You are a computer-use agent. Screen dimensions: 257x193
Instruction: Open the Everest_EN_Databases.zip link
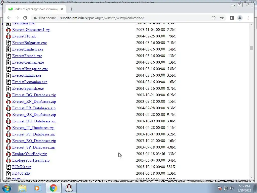click(x=34, y=102)
